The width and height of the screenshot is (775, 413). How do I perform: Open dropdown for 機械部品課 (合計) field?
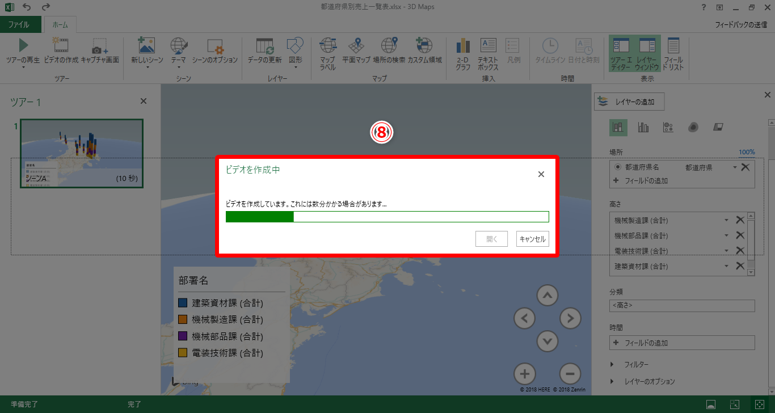726,235
